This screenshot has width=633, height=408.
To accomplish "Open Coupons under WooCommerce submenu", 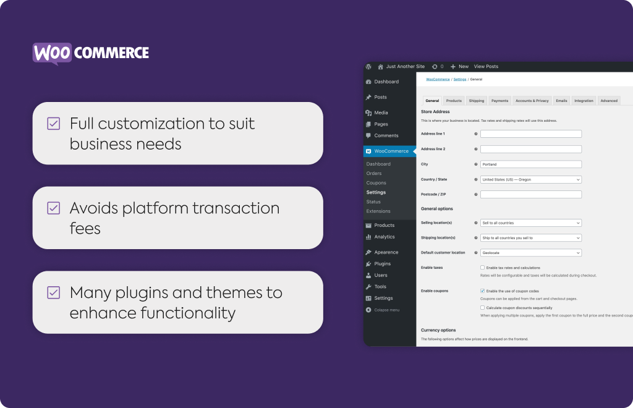I will (376, 183).
